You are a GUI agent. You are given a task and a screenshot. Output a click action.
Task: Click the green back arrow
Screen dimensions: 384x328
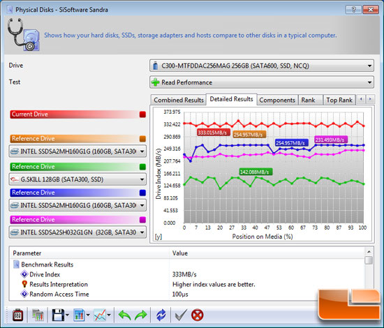point(125,315)
